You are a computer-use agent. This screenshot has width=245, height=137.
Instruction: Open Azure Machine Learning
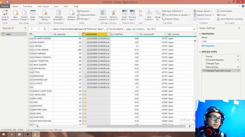(230, 19)
